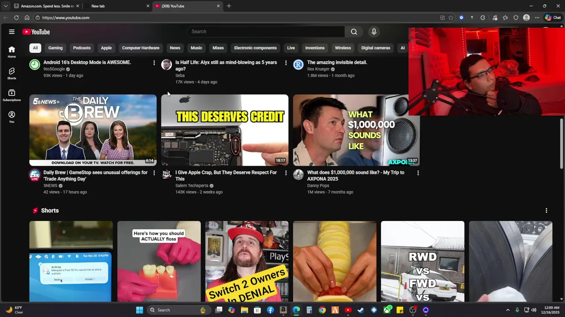The image size is (565, 317).
Task: Click the YouTube search input field
Action: pos(266,32)
